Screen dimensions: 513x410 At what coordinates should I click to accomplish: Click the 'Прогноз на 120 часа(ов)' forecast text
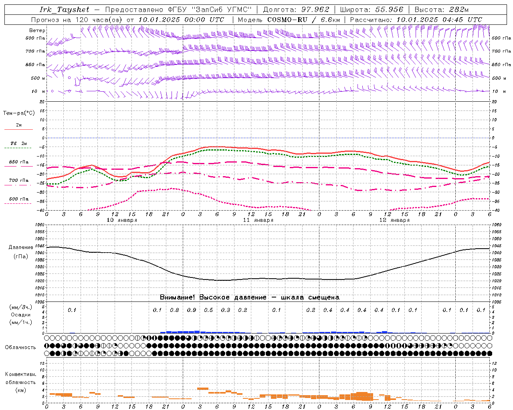click(x=77, y=20)
